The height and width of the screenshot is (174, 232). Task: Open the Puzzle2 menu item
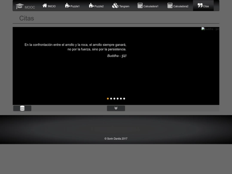pyautogui.click(x=96, y=6)
